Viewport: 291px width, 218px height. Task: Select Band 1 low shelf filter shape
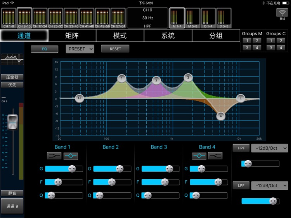(54, 156)
